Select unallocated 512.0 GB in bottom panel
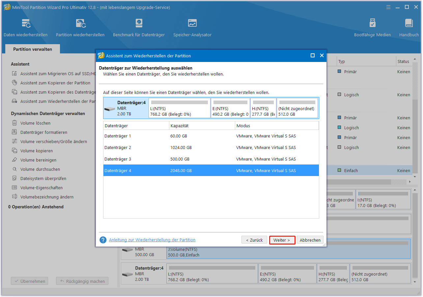Screen dimensions: 423x297 pyautogui.click(x=380, y=273)
